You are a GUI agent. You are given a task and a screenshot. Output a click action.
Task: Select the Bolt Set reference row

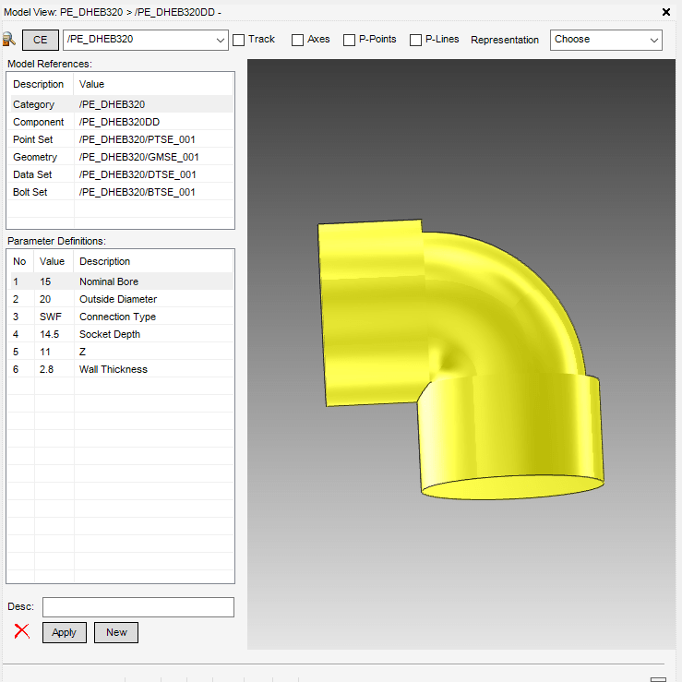pyautogui.click(x=120, y=192)
